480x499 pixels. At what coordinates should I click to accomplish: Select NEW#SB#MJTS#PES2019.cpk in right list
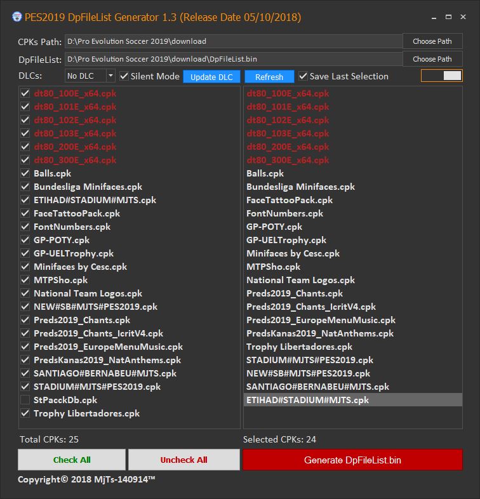(353, 373)
